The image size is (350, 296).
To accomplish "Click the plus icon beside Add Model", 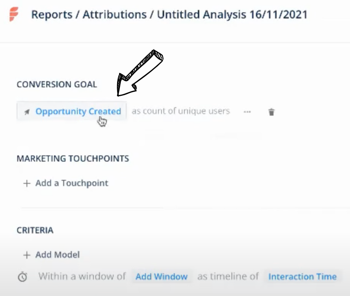I will pos(27,255).
